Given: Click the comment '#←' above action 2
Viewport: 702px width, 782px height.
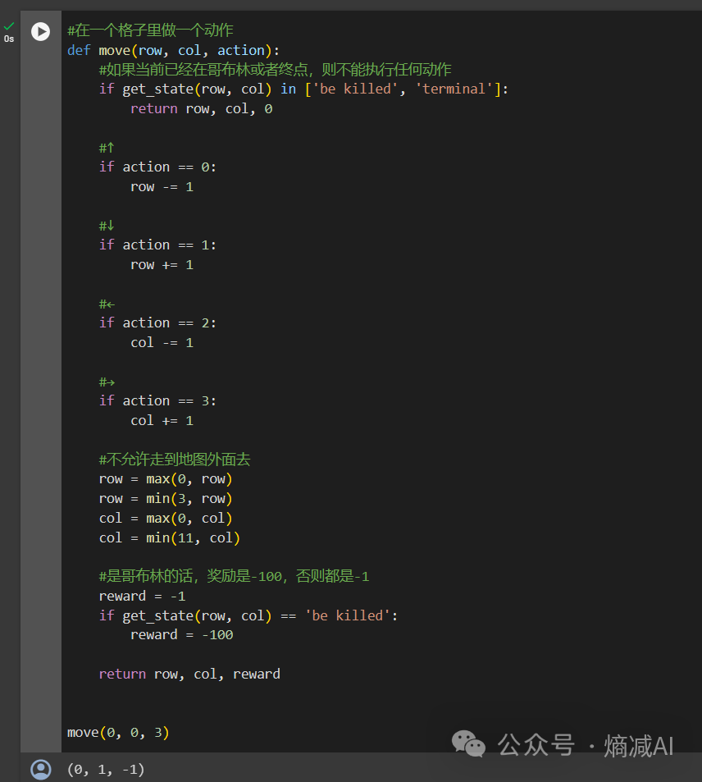Looking at the screenshot, I should click(x=107, y=304).
